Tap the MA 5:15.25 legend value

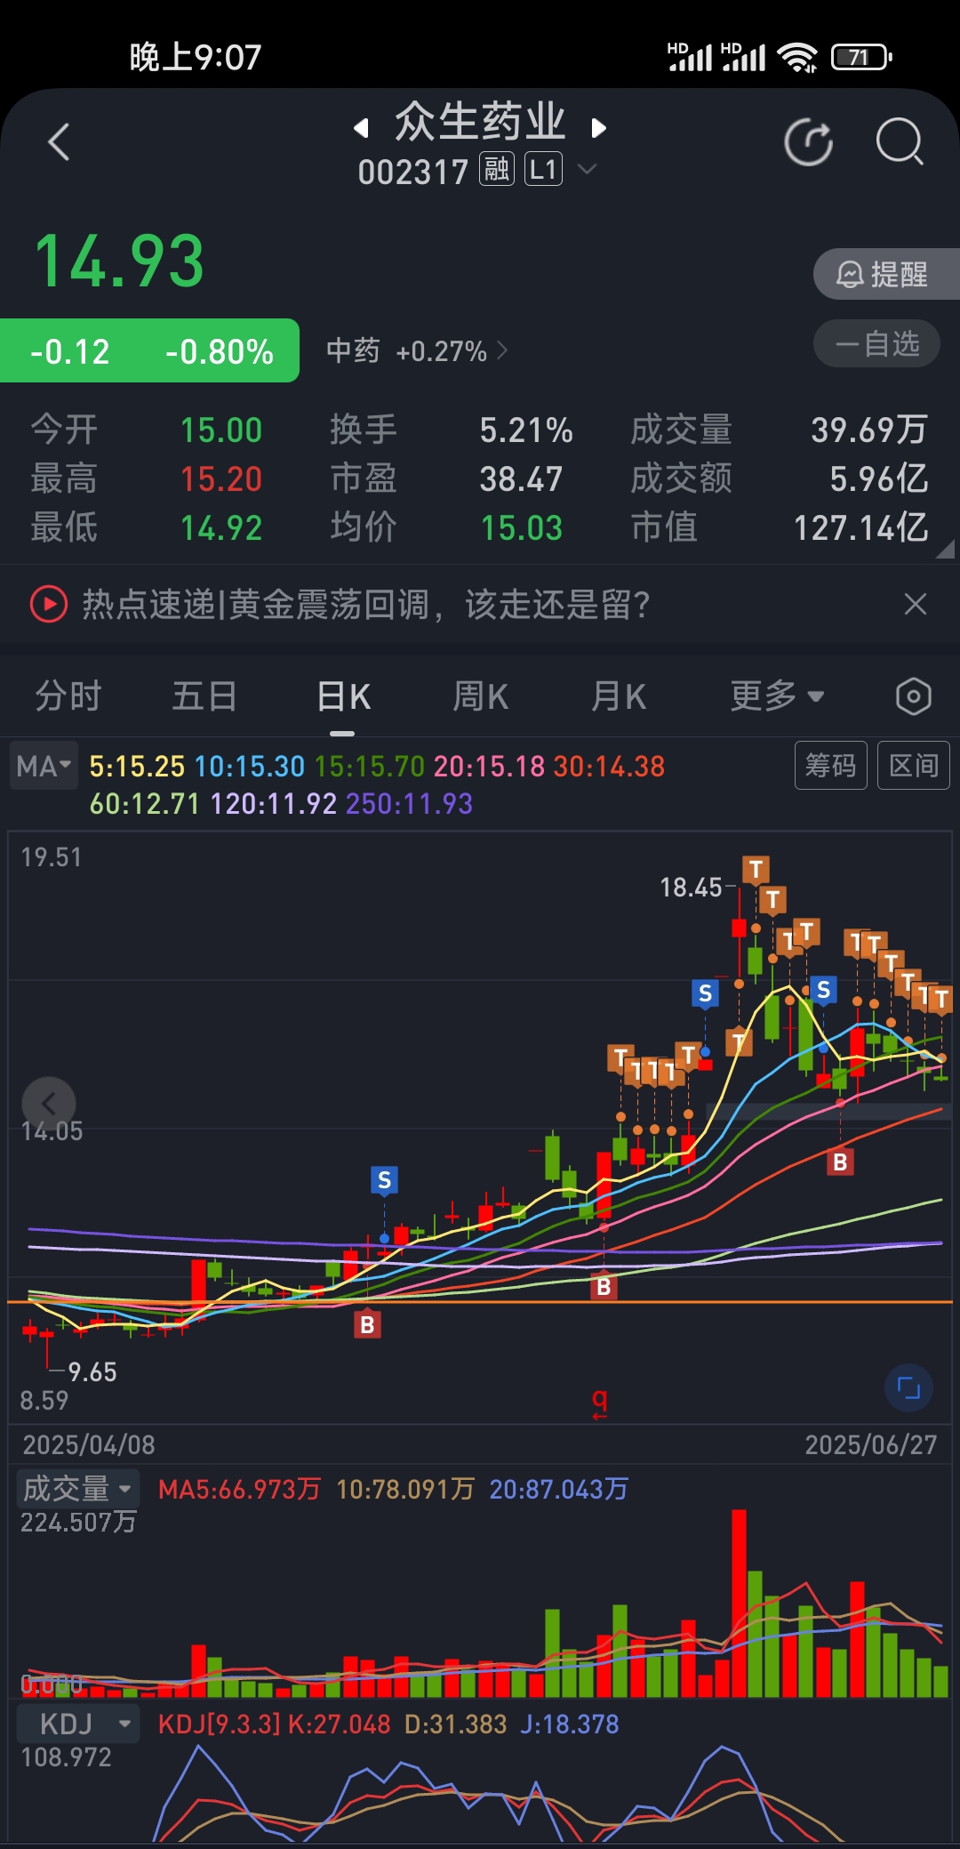(137, 767)
